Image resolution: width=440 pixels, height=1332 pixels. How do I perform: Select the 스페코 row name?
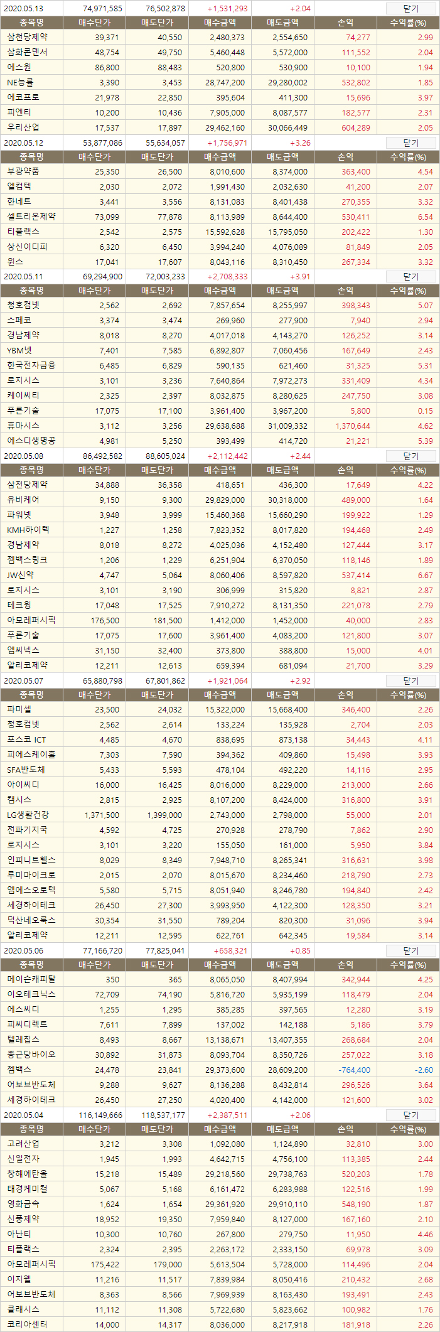pos(19,320)
